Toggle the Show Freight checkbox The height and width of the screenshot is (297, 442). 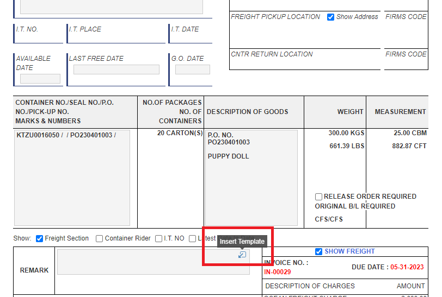tap(319, 251)
